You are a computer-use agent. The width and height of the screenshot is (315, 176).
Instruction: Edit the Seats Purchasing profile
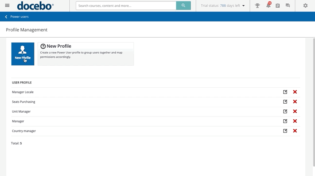coord(285,102)
